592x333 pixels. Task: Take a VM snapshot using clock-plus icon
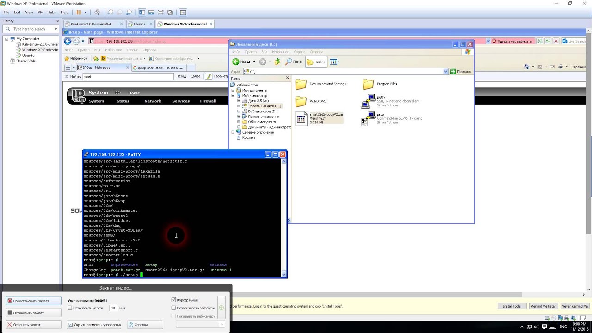click(111, 12)
